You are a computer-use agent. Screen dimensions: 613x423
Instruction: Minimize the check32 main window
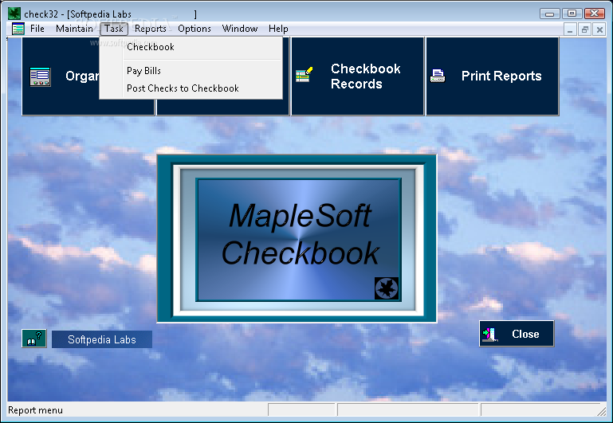[549, 14]
